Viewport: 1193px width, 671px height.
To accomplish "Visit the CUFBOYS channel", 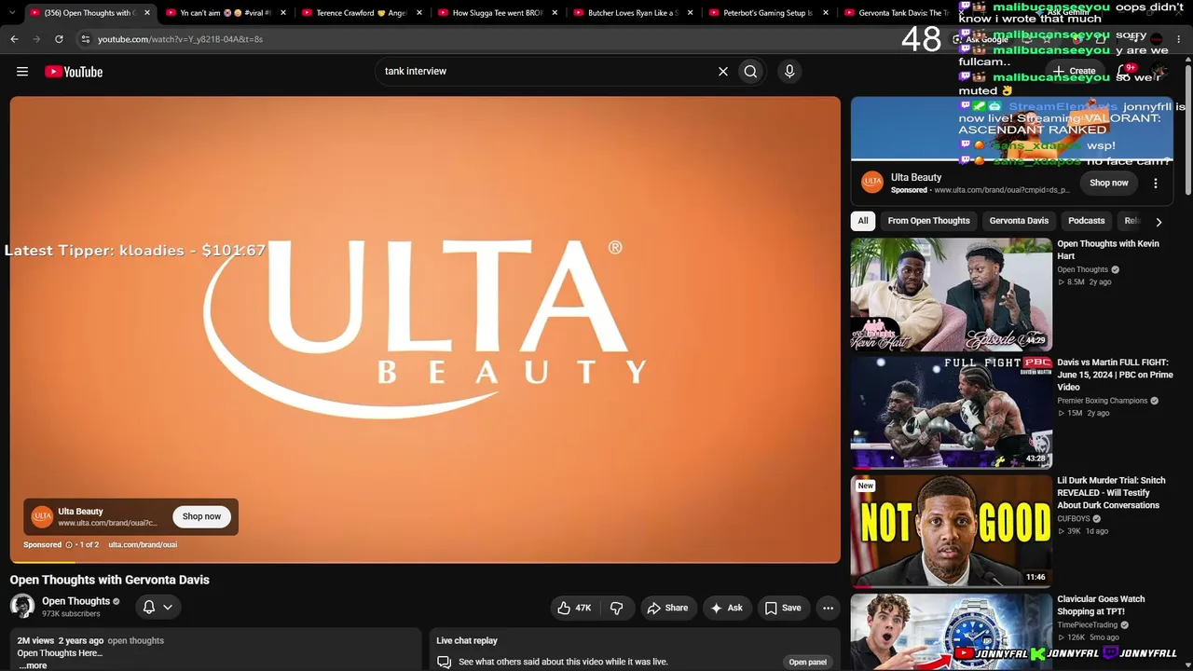I will [1074, 519].
